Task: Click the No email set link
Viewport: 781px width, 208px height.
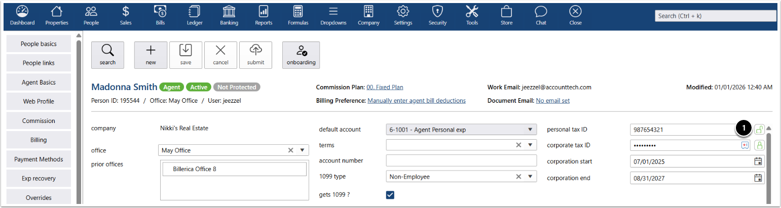Action: [x=552, y=101]
